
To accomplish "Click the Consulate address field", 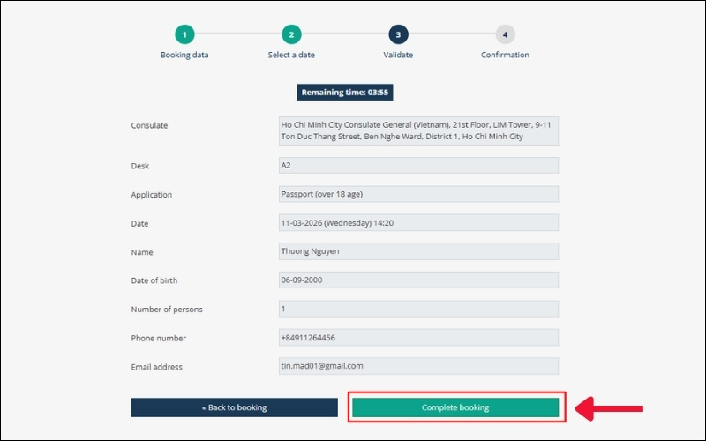I will 418,131.
